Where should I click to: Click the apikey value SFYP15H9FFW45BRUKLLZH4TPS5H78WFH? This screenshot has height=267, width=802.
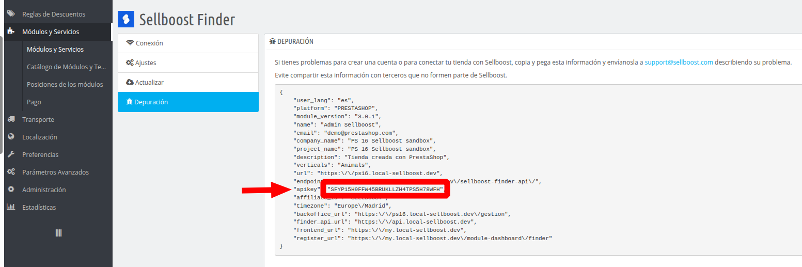point(385,189)
